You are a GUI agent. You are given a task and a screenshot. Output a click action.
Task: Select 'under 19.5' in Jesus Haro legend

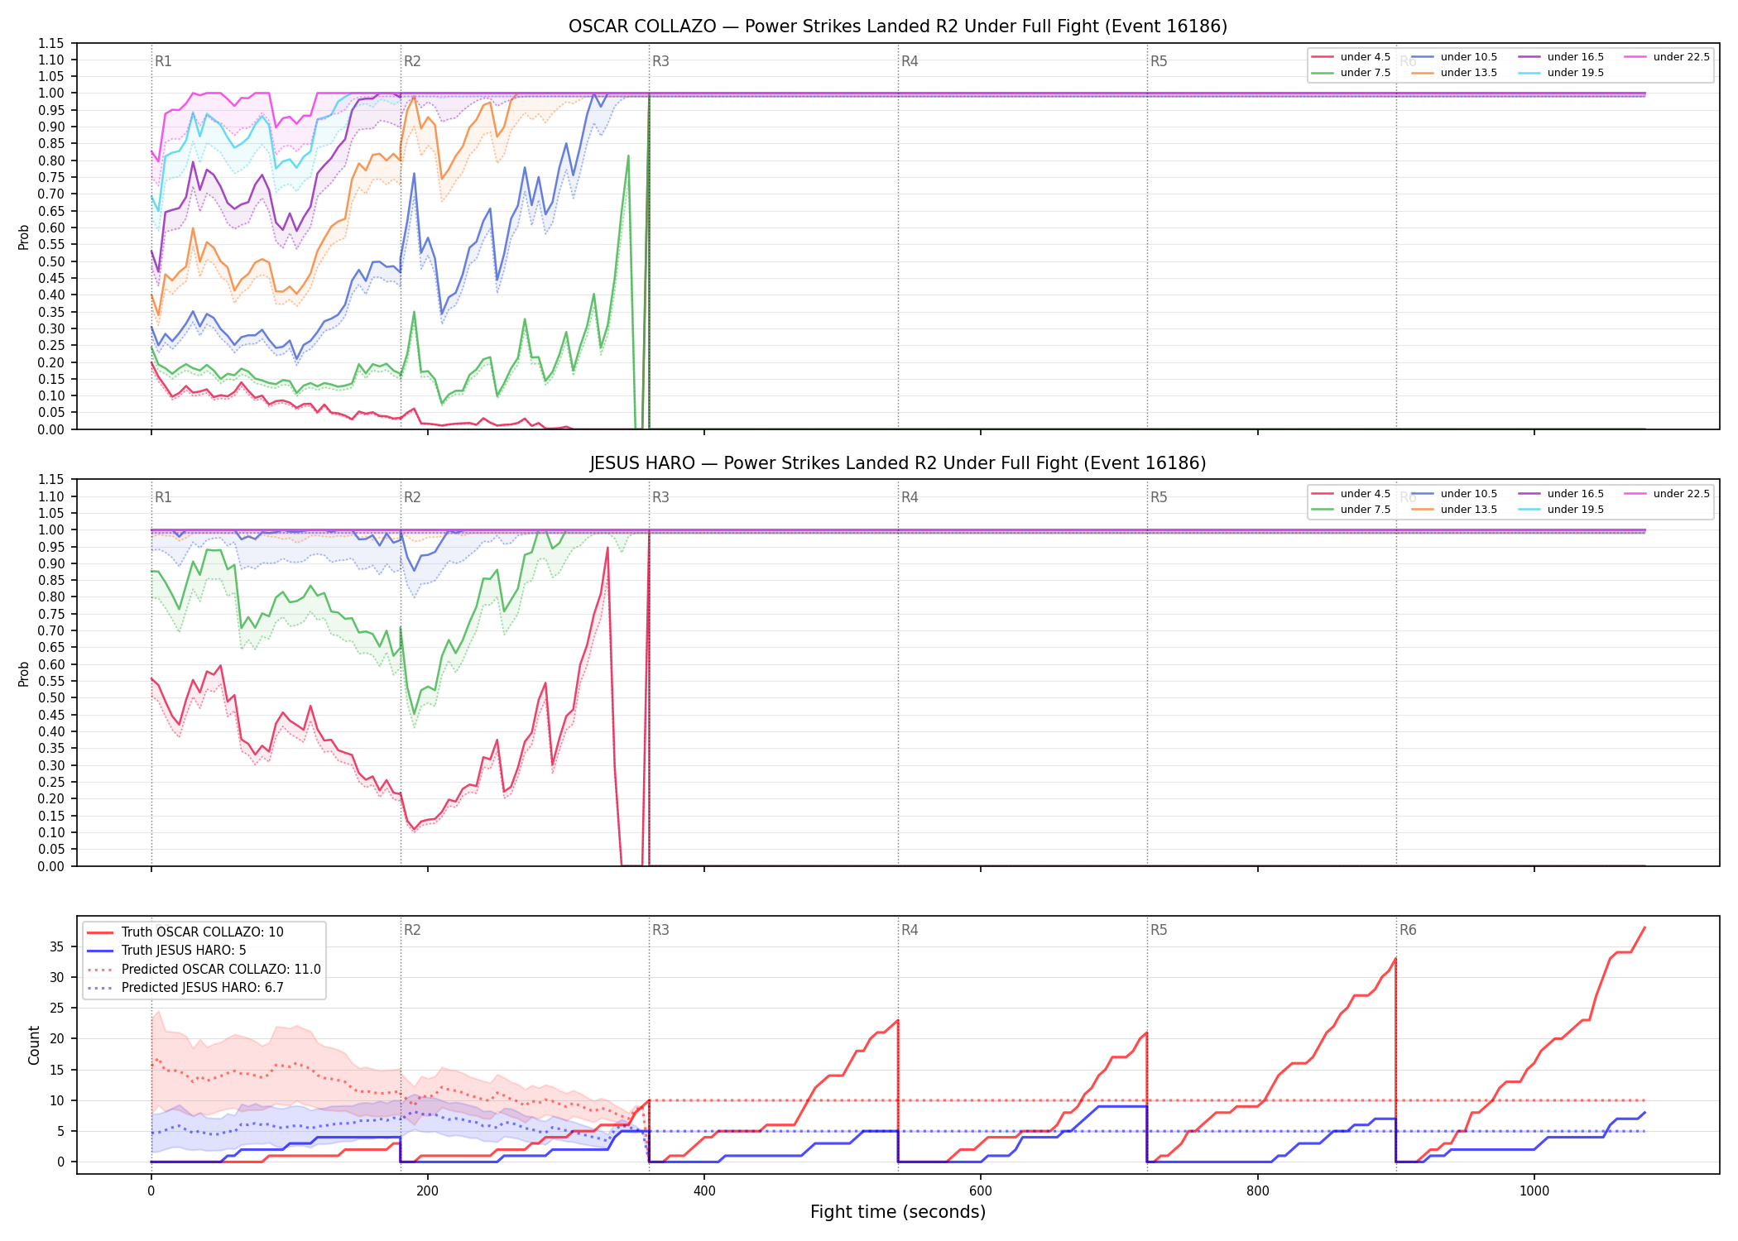click(x=1561, y=510)
